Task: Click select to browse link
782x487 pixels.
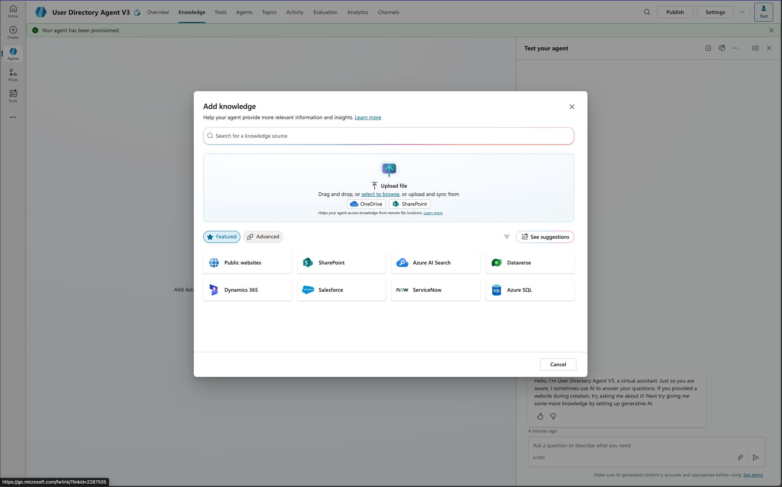Action: 380,194
